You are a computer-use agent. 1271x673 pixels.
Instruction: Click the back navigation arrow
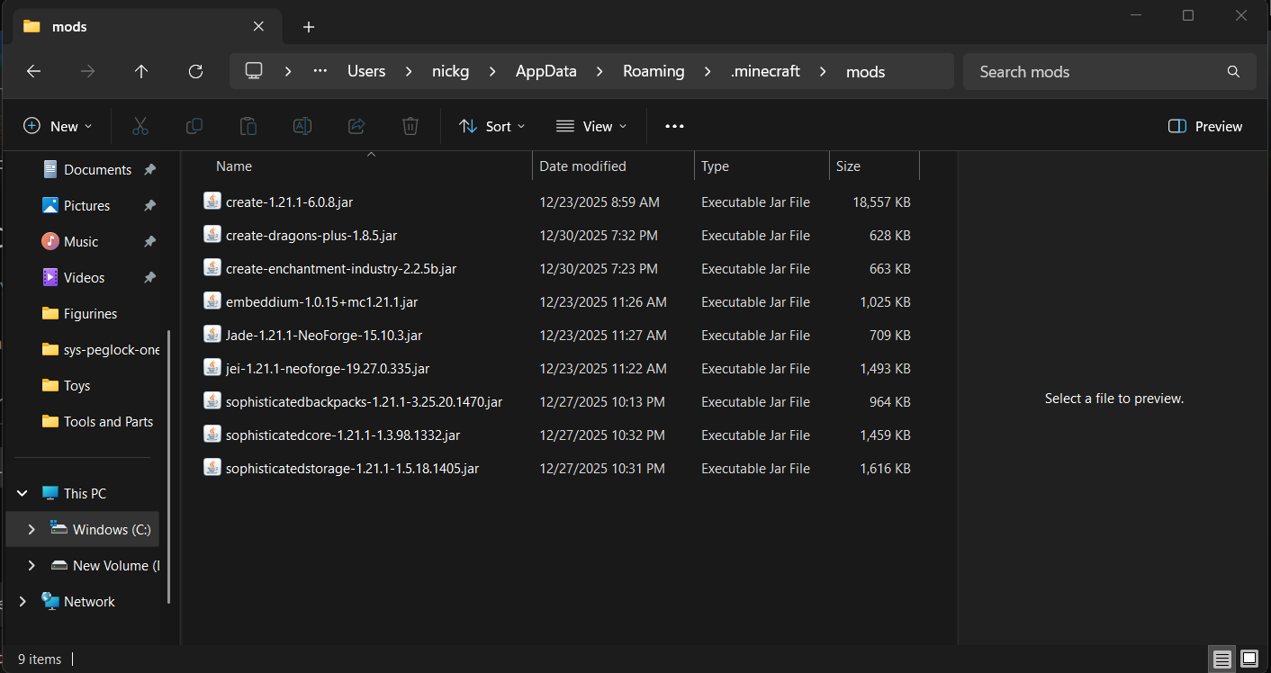[33, 71]
